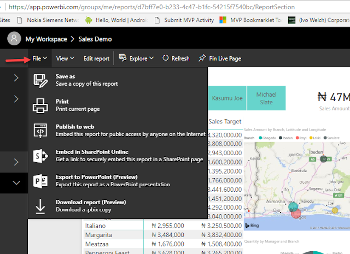Open Nokia Siemens Networks bookmark

tap(48, 20)
